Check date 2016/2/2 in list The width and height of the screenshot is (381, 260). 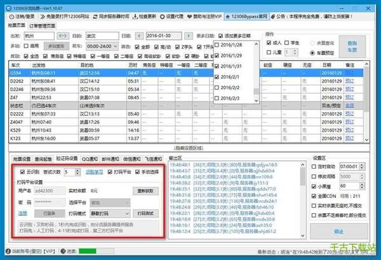pyautogui.click(x=217, y=88)
